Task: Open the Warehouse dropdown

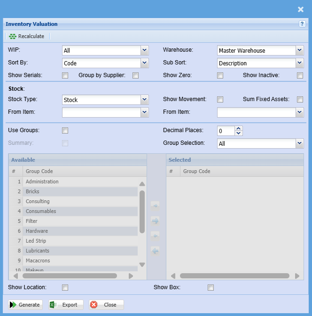Action: point(299,50)
